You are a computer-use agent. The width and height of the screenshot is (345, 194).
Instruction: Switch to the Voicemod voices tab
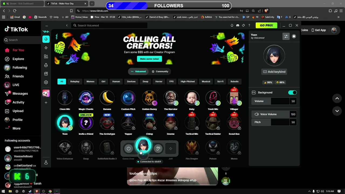click(138, 71)
